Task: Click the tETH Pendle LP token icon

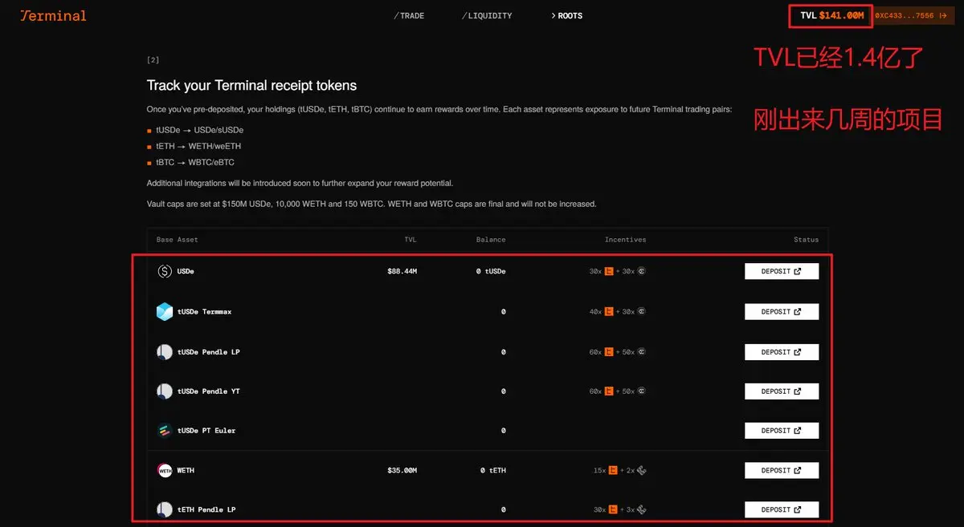Action: click(x=165, y=509)
